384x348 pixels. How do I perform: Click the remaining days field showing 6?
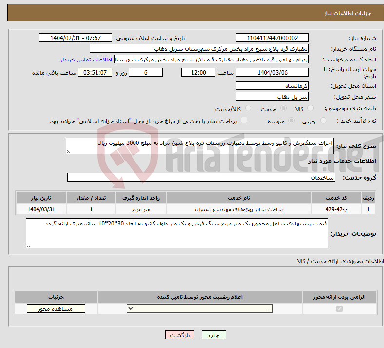coord(146,73)
